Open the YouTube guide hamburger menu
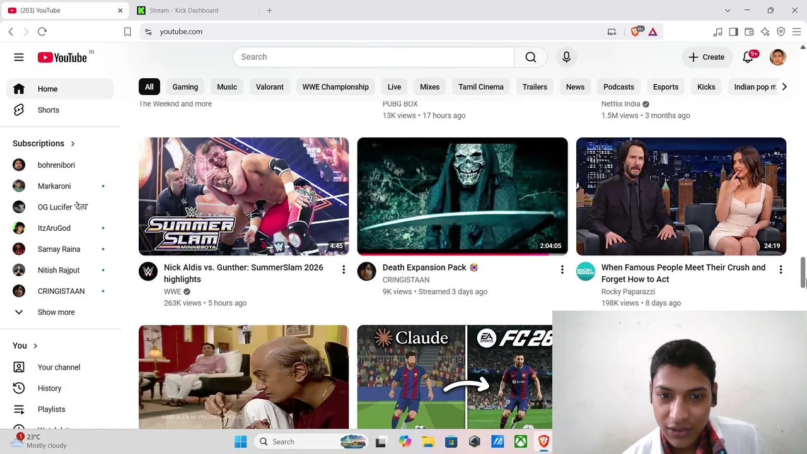This screenshot has width=807, height=454. point(19,57)
